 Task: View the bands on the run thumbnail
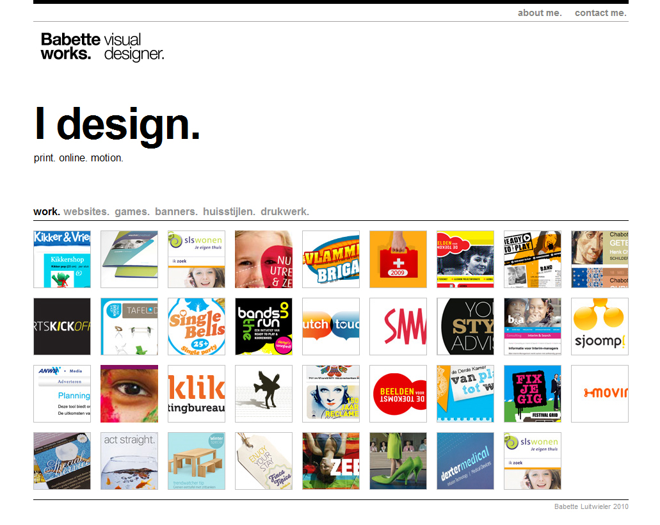264,327
